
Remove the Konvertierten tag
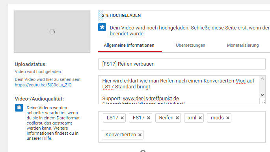[x=140, y=135]
